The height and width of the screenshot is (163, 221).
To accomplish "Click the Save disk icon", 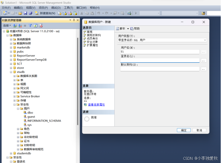I will click(x=25, y=13).
